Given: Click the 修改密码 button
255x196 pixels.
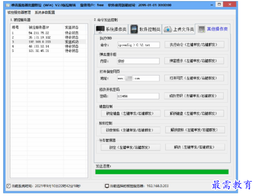Looking at the screenshot, I should (194, 96).
